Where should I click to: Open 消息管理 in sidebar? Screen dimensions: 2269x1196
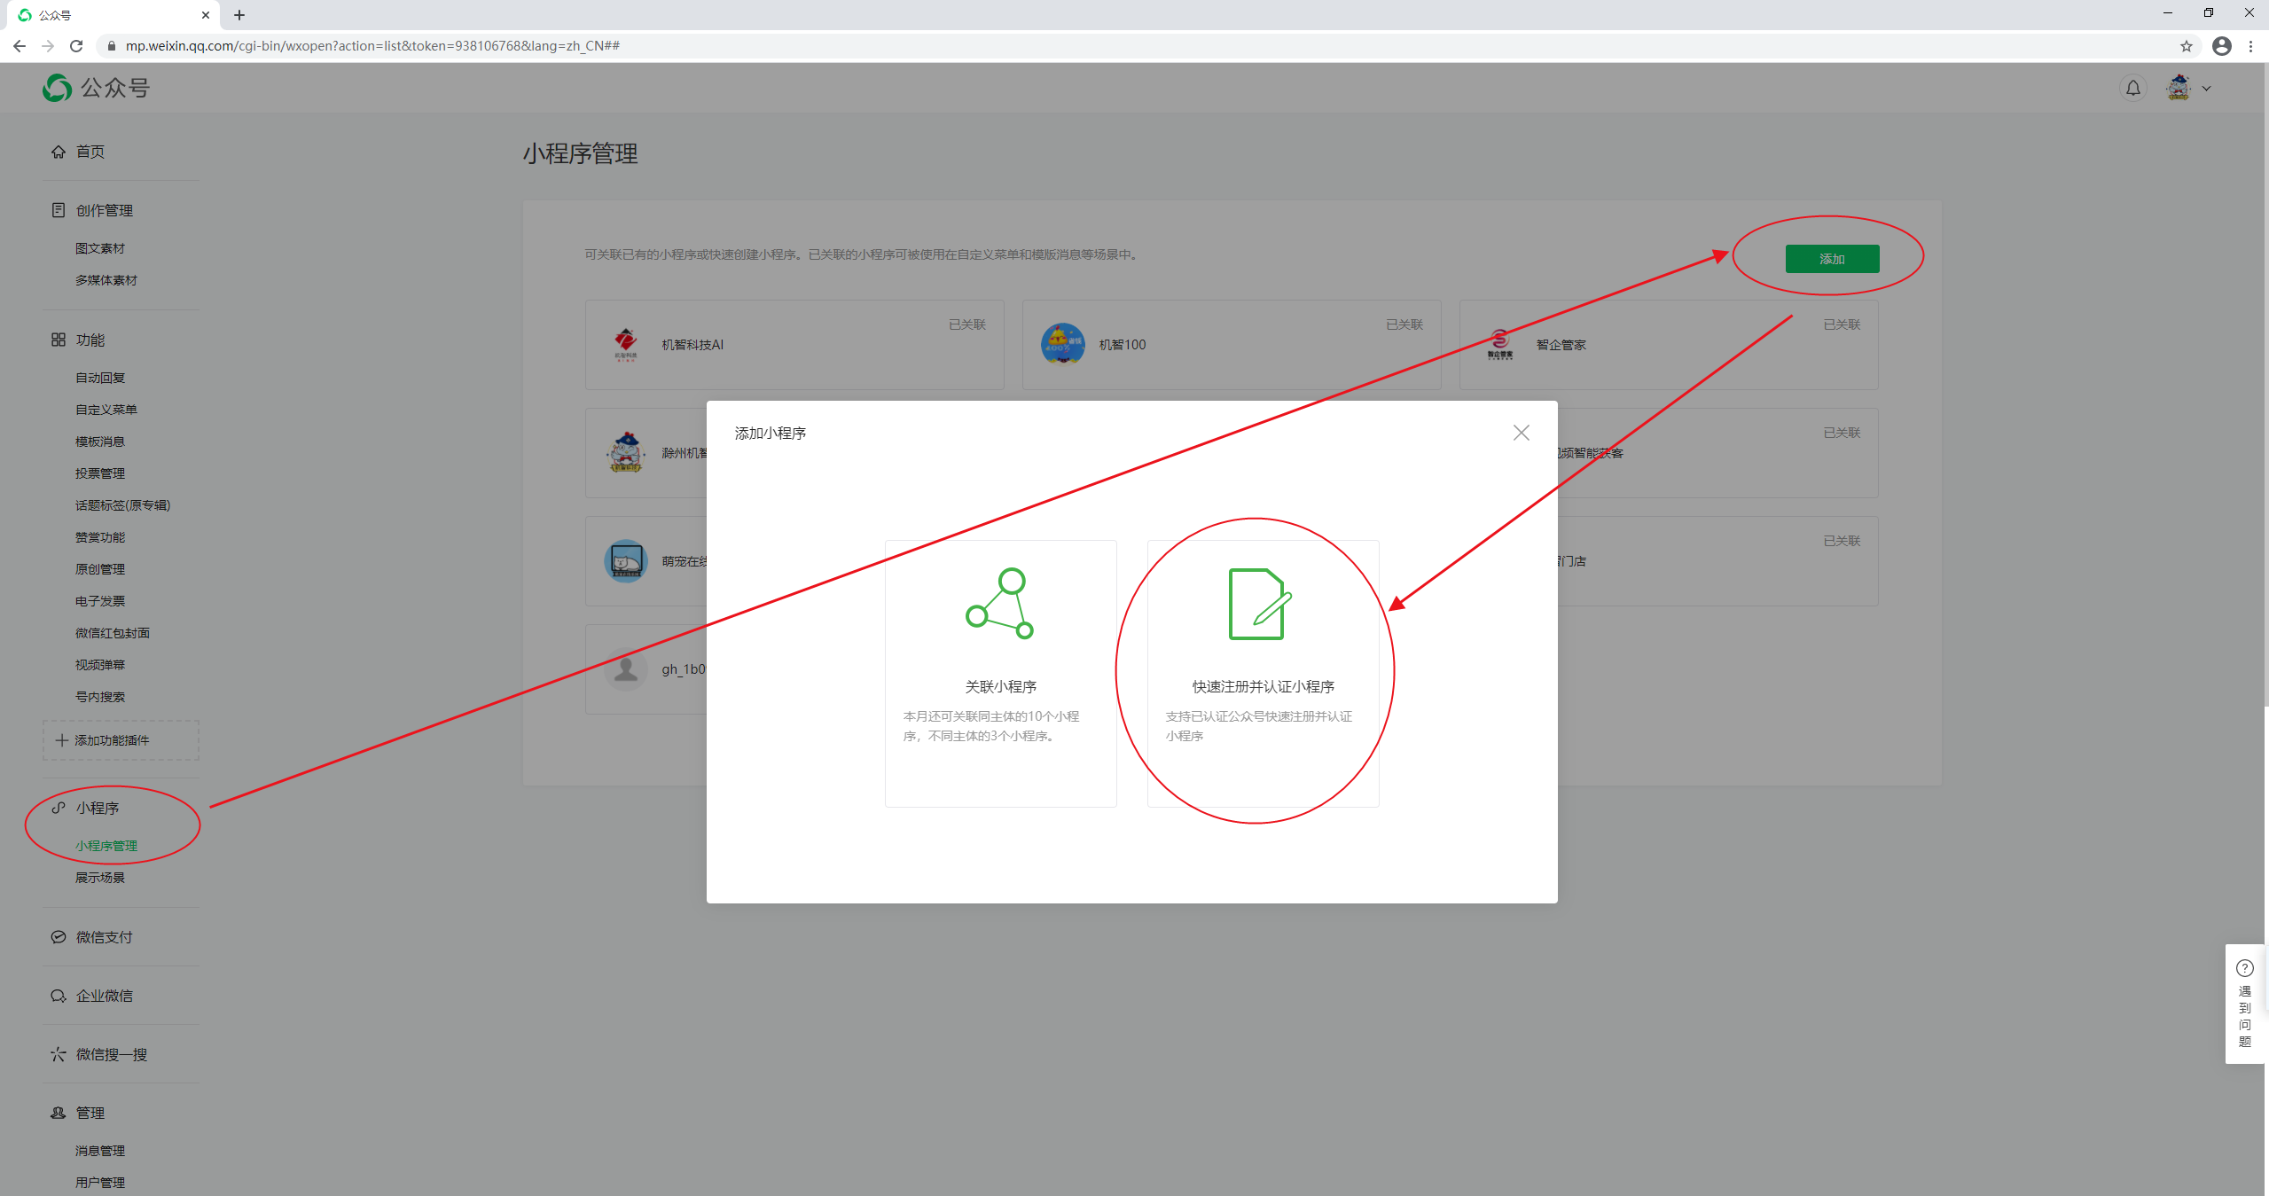coord(100,1151)
